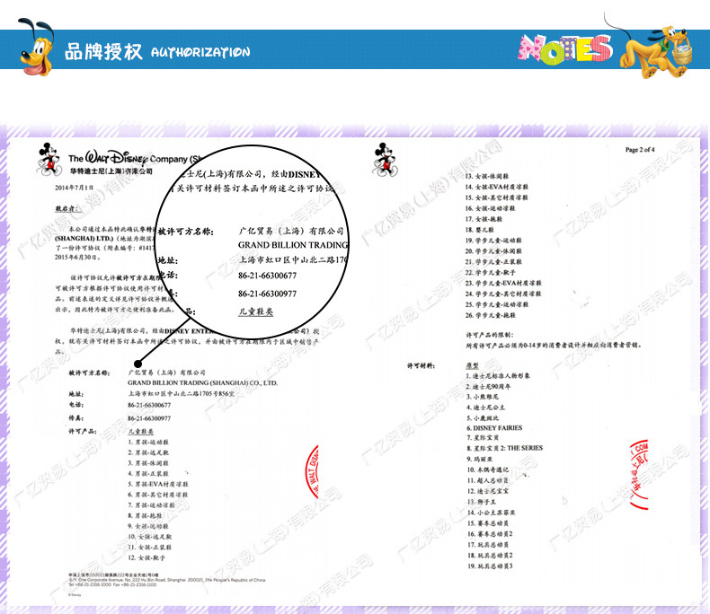Click material item '2. 迪士尼90周年'

[488, 387]
